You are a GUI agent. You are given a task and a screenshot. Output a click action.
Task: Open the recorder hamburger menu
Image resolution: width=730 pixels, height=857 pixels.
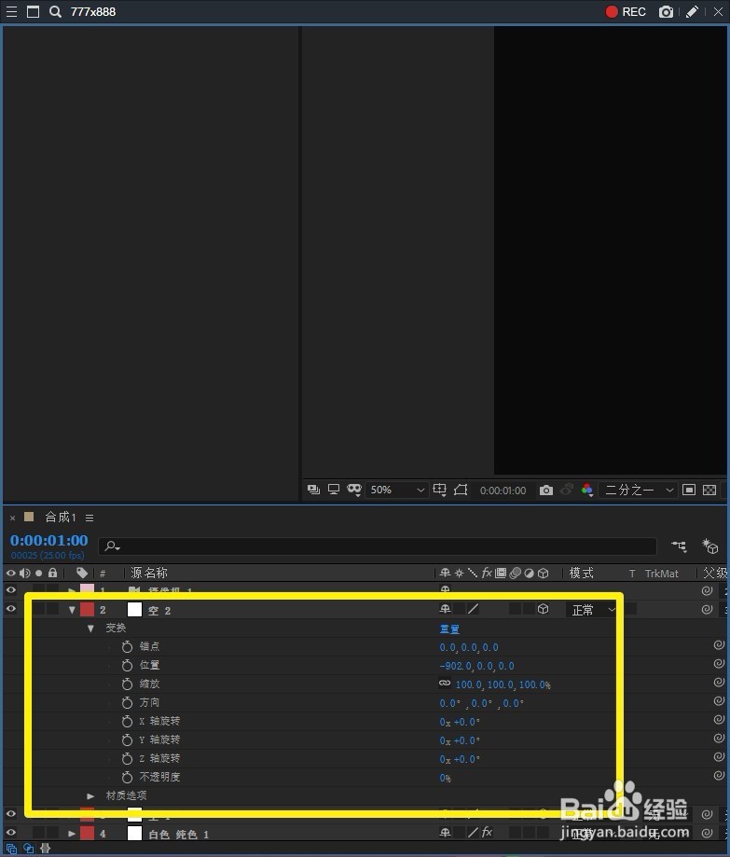11,11
